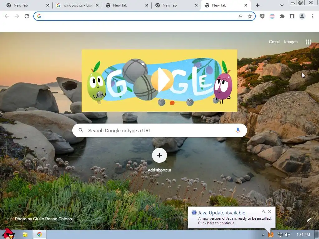
Task: Click the magnifier icon in the search box
Action: 81,130
